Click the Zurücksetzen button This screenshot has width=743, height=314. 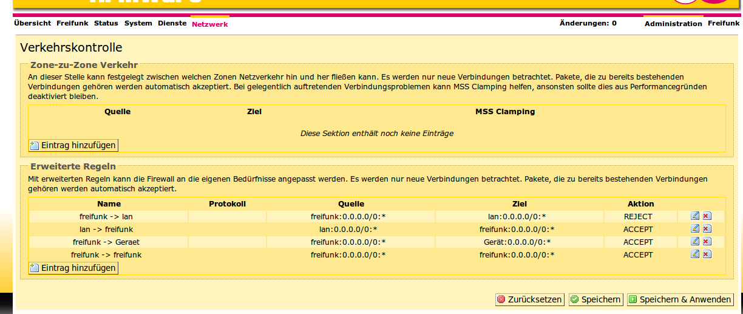point(529,299)
